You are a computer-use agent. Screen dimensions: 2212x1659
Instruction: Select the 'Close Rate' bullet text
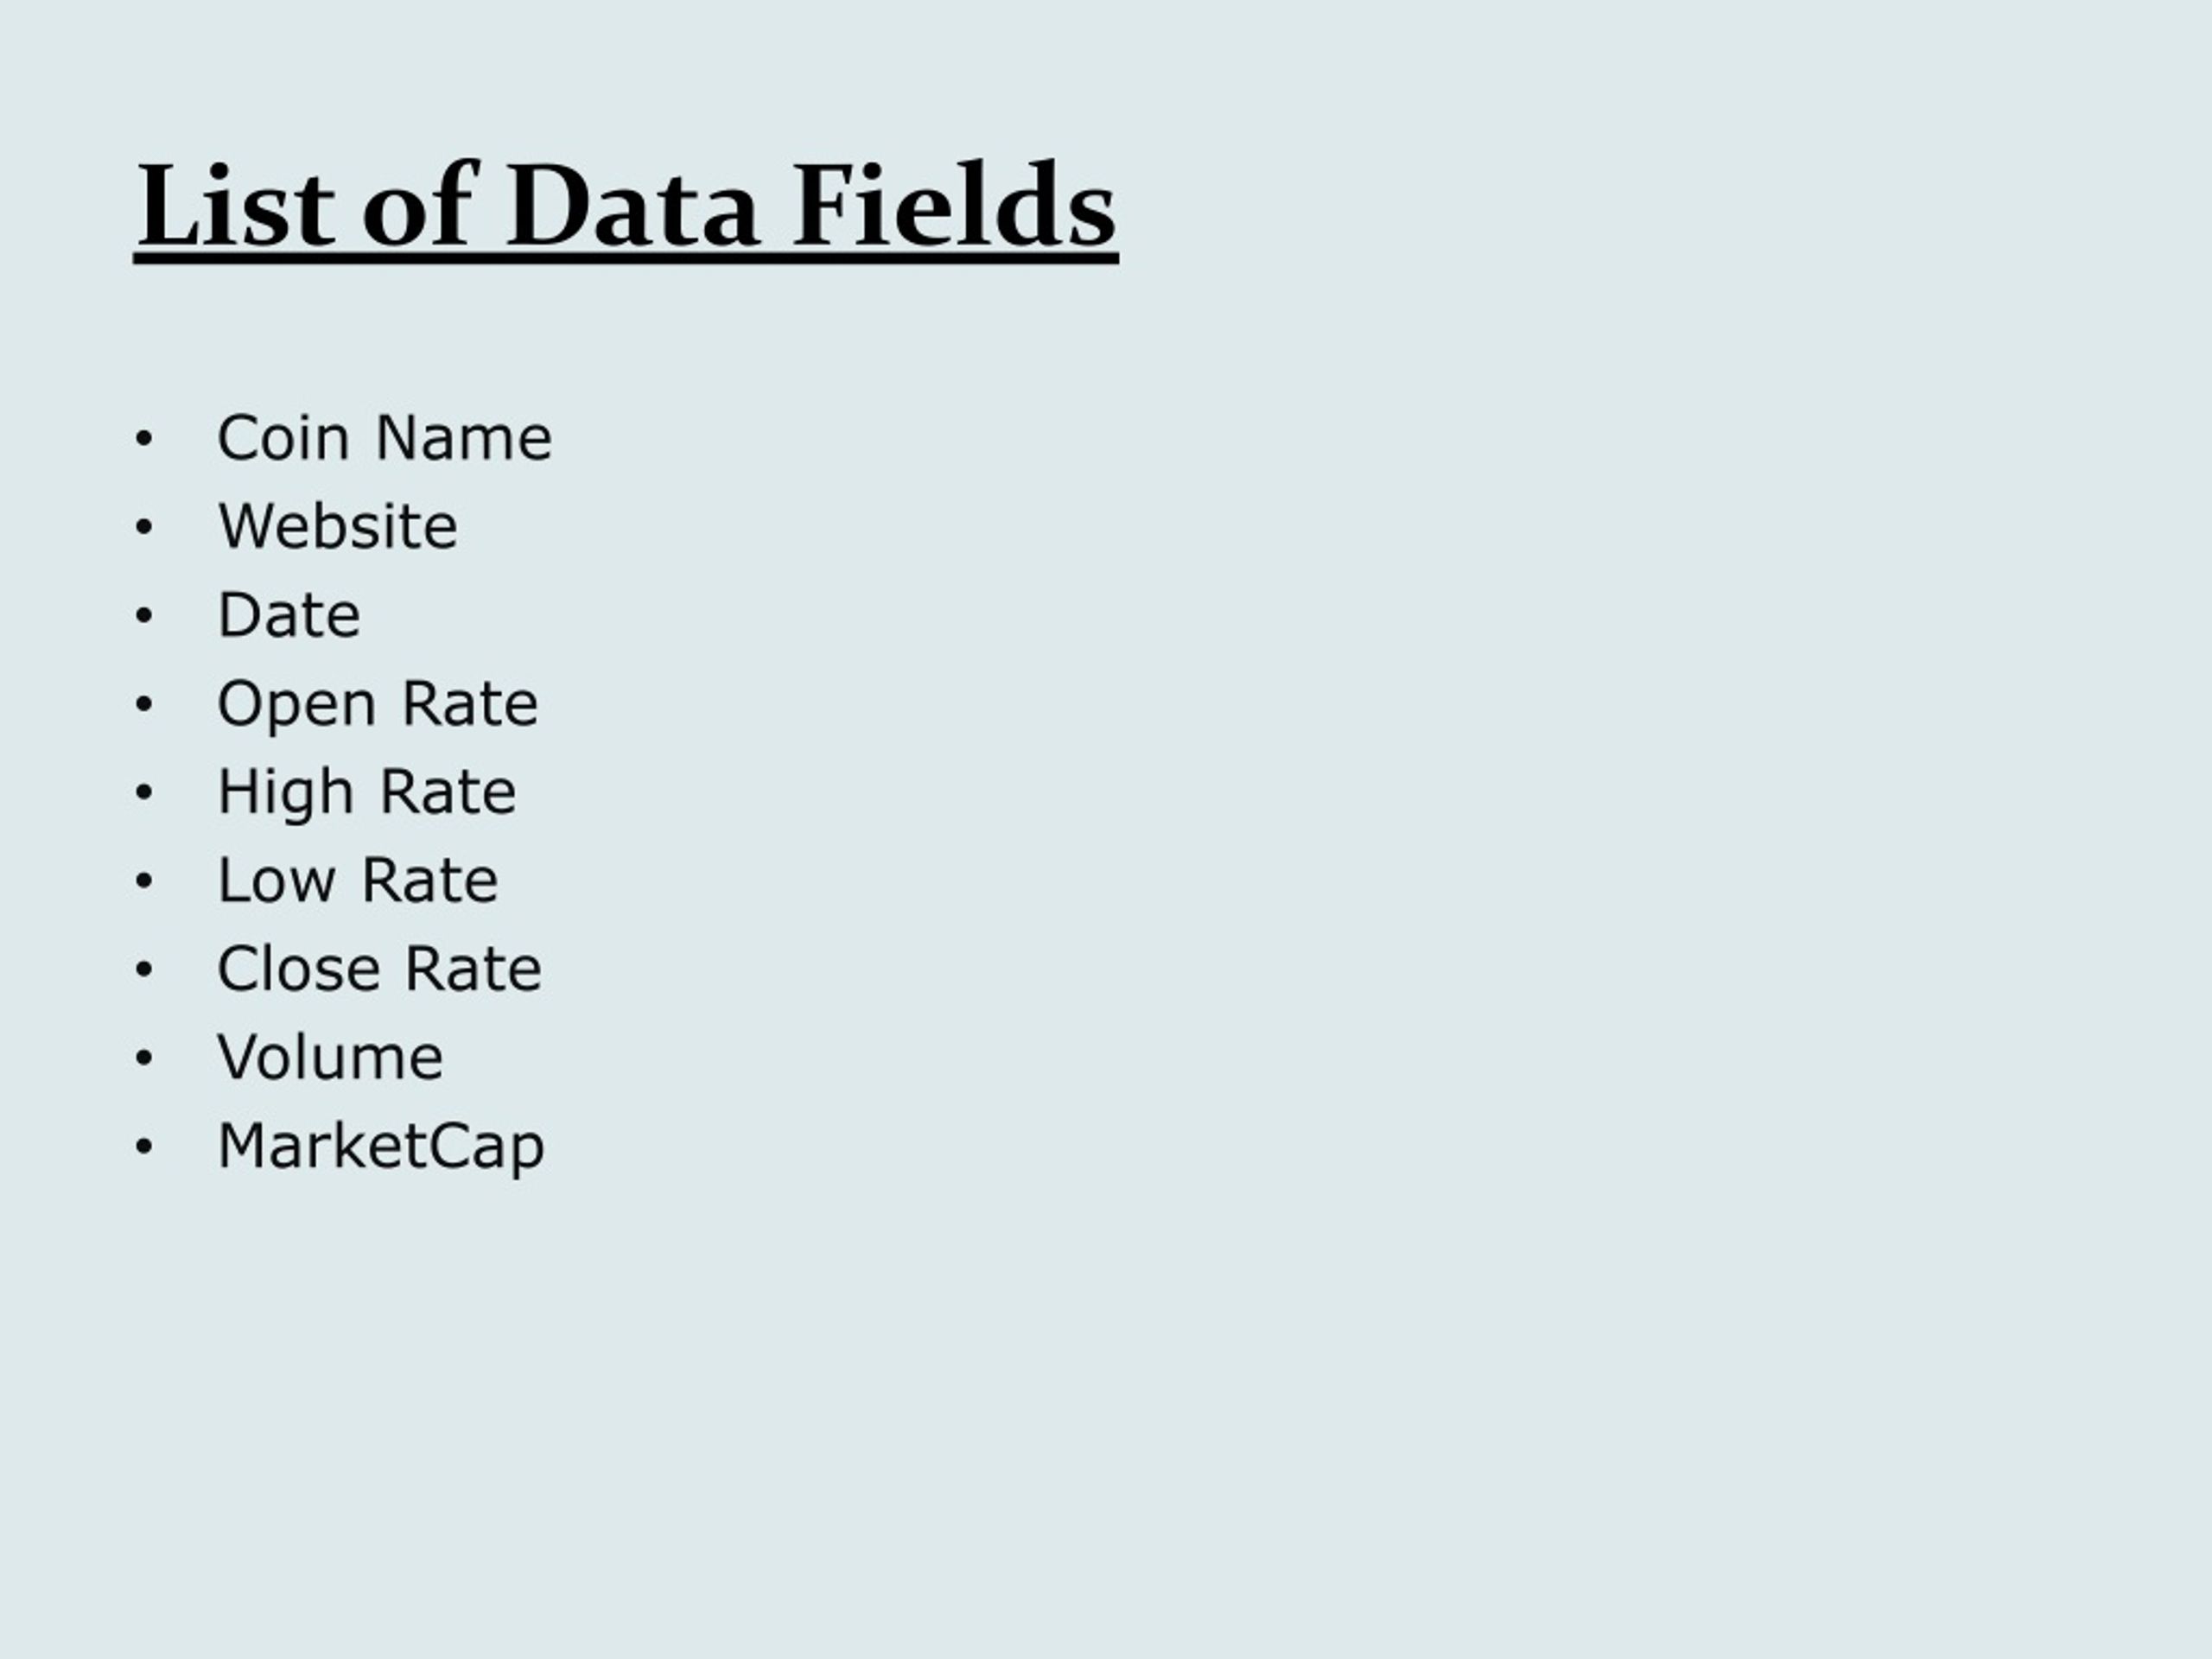click(x=379, y=968)
